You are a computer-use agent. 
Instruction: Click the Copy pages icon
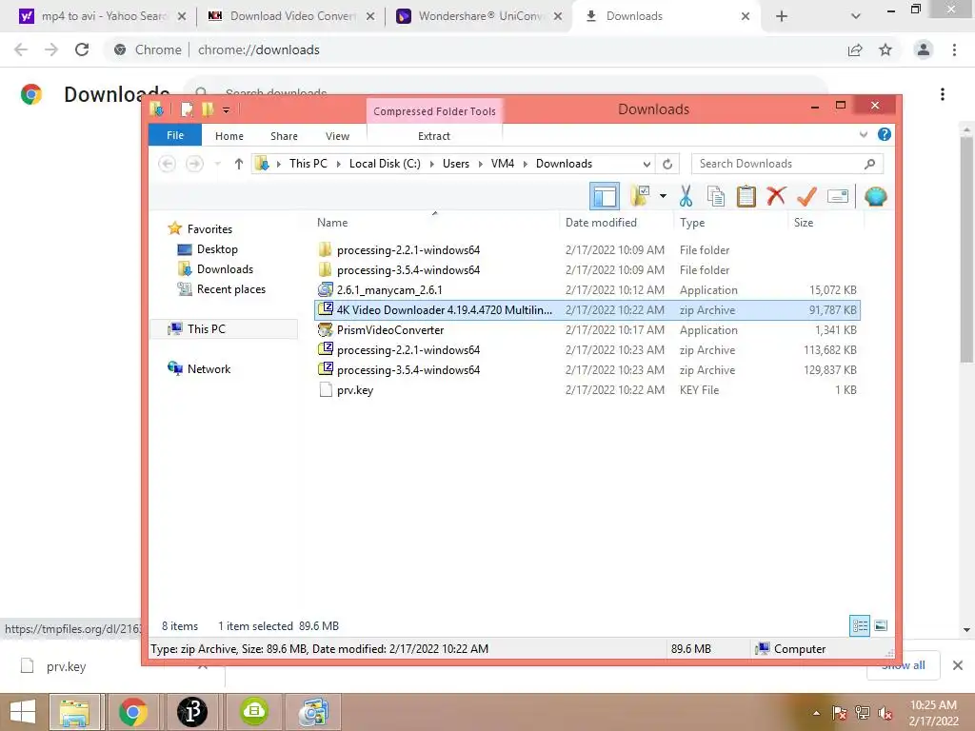716,196
